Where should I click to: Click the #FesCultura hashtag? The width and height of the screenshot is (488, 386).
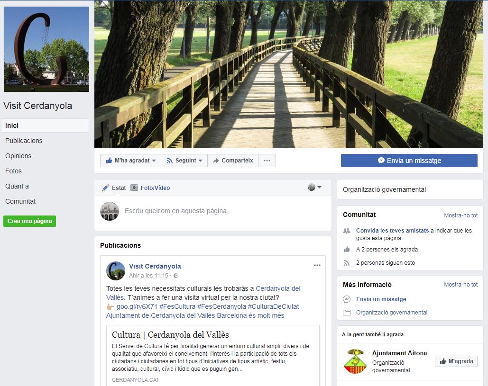(177, 306)
